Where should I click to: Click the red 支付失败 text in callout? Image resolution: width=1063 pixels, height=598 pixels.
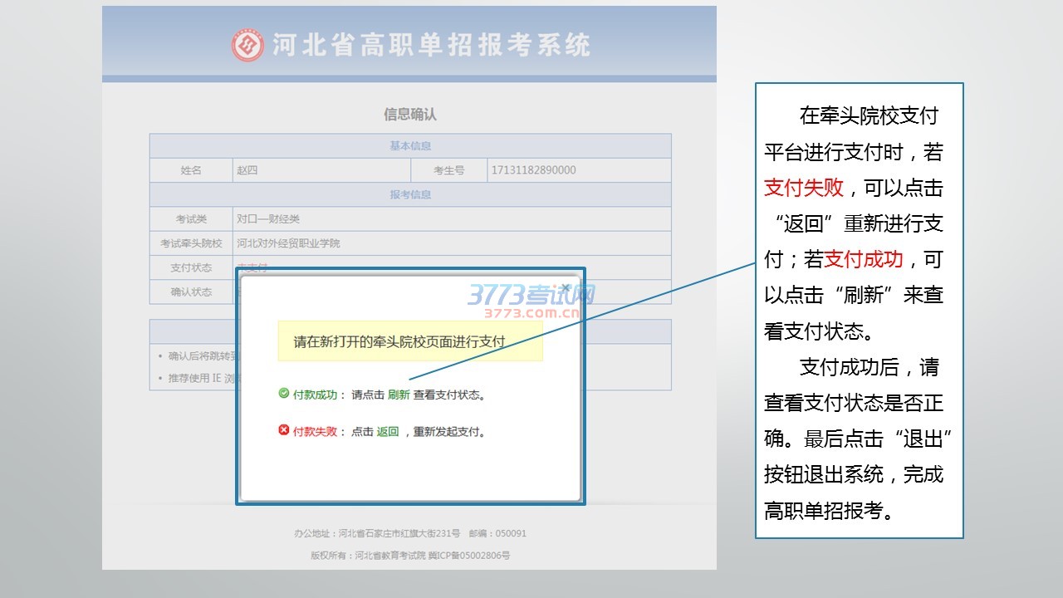[803, 188]
